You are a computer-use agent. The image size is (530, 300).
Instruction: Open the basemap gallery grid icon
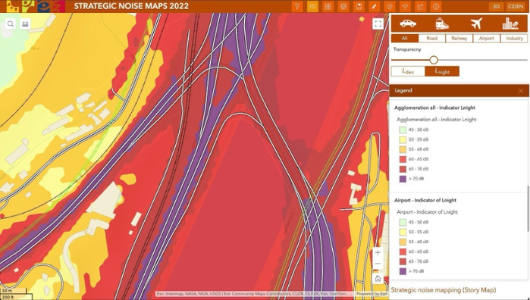(x=328, y=6)
